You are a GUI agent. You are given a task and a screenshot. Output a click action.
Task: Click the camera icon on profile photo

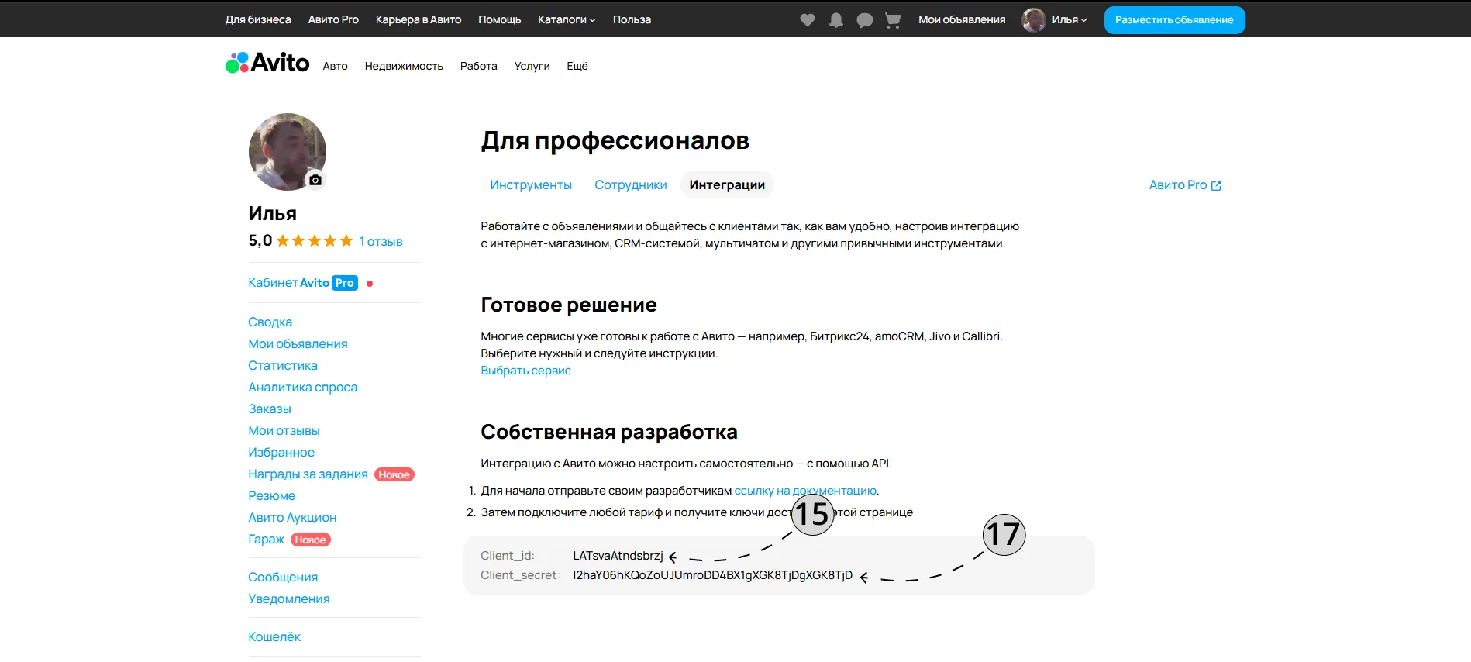point(315,180)
